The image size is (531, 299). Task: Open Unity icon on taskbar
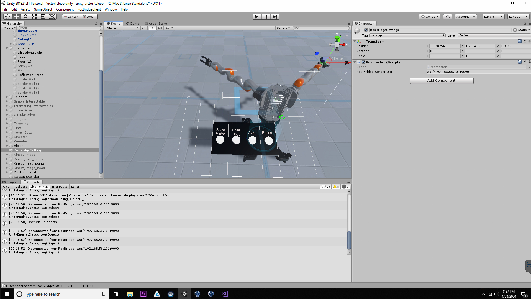click(184, 294)
